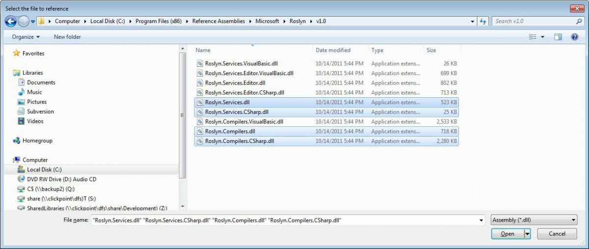Click the Change your view icon
This screenshot has height=249, width=589.
click(533, 37)
